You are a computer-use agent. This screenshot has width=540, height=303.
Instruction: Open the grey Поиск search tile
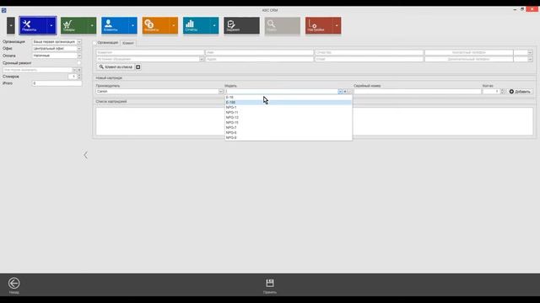tap(283, 25)
